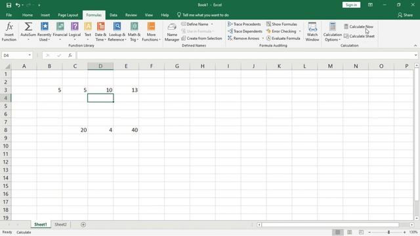Screen dimensions: 420x236
Task: Switch to the Home tab
Action: point(28,15)
